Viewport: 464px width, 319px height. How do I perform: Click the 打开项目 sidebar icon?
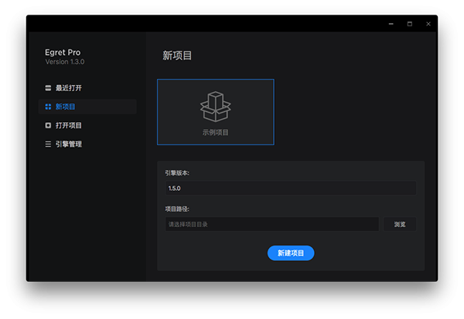(48, 125)
